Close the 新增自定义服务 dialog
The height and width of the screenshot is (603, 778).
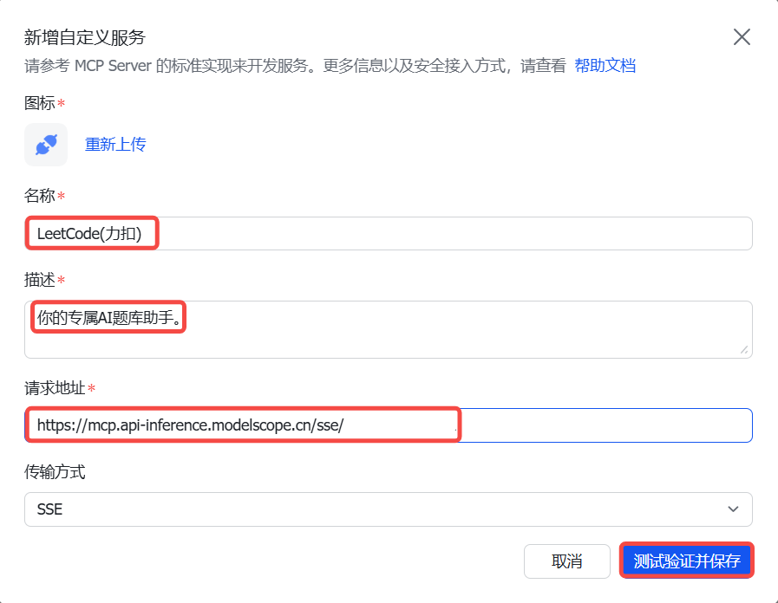pyautogui.click(x=742, y=36)
